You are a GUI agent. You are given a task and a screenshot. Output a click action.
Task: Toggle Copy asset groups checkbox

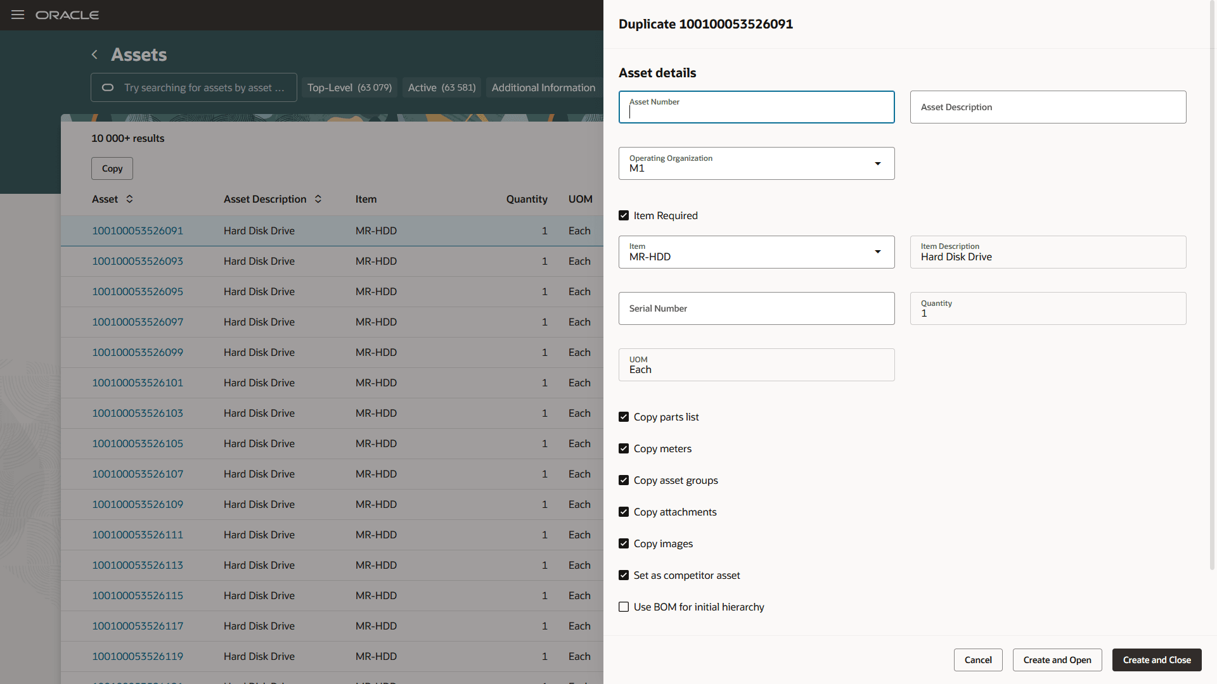coord(624,480)
